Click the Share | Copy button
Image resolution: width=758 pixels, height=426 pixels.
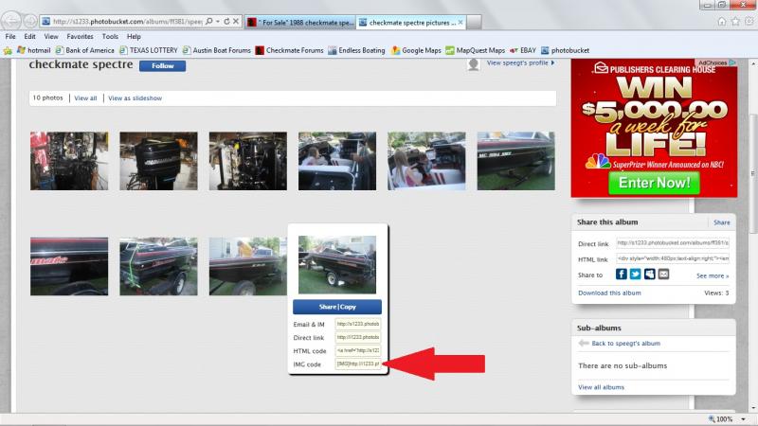pyautogui.click(x=337, y=307)
